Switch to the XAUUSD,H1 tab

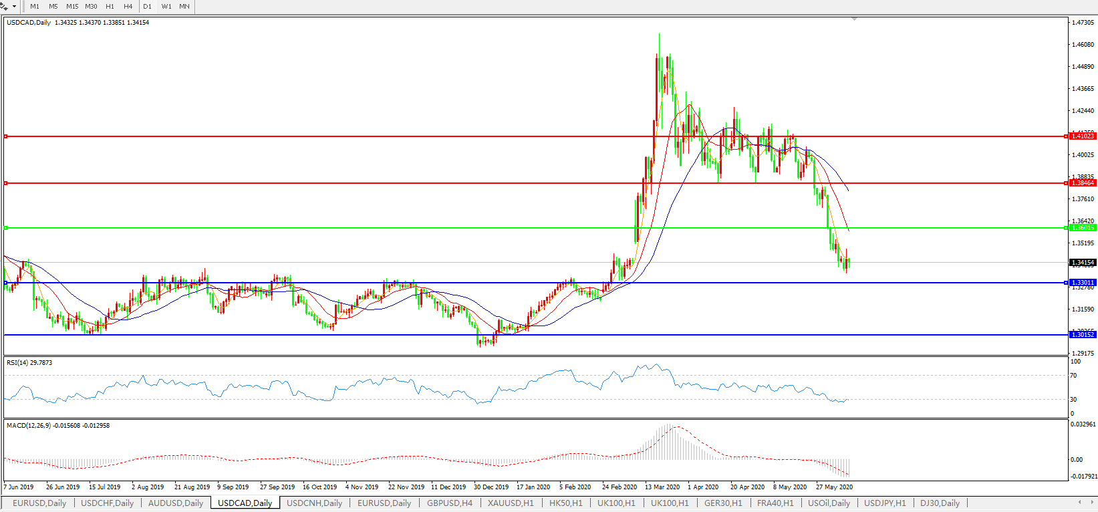point(511,503)
